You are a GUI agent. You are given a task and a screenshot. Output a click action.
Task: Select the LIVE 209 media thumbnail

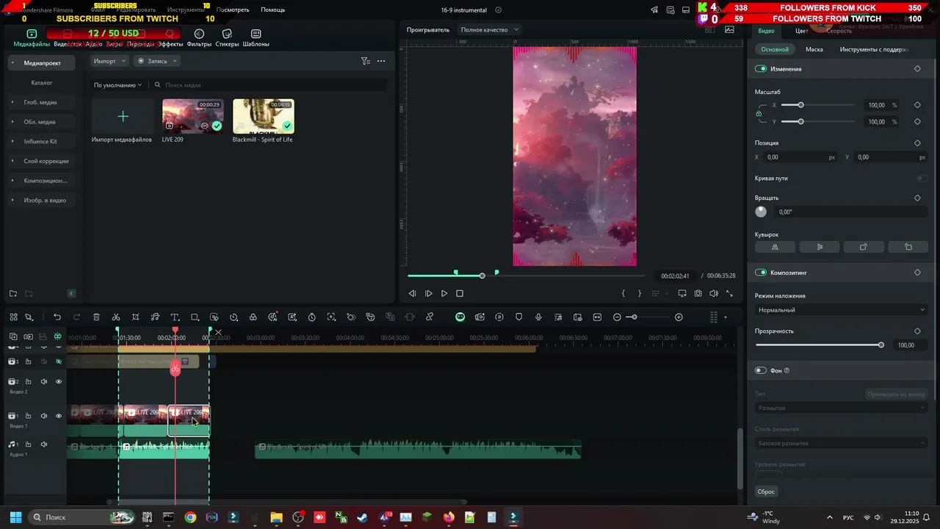(193, 116)
